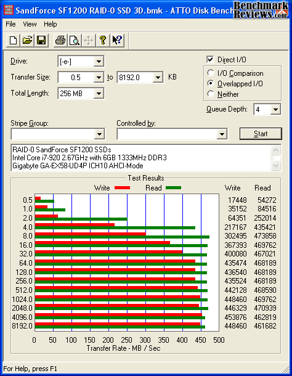Click the write value 453876
Viewport: 292px width, 376px height.
(235, 317)
